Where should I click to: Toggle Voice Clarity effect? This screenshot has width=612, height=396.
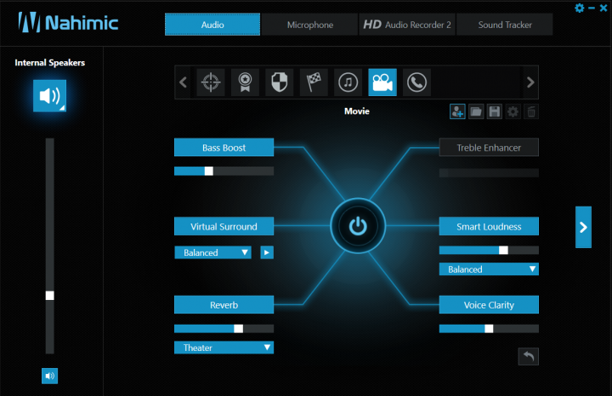pyautogui.click(x=489, y=305)
